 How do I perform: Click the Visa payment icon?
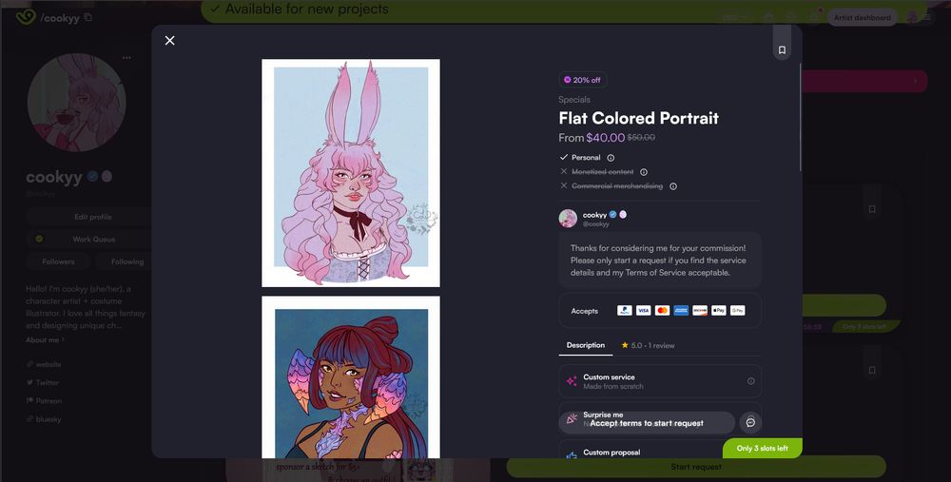(x=643, y=311)
